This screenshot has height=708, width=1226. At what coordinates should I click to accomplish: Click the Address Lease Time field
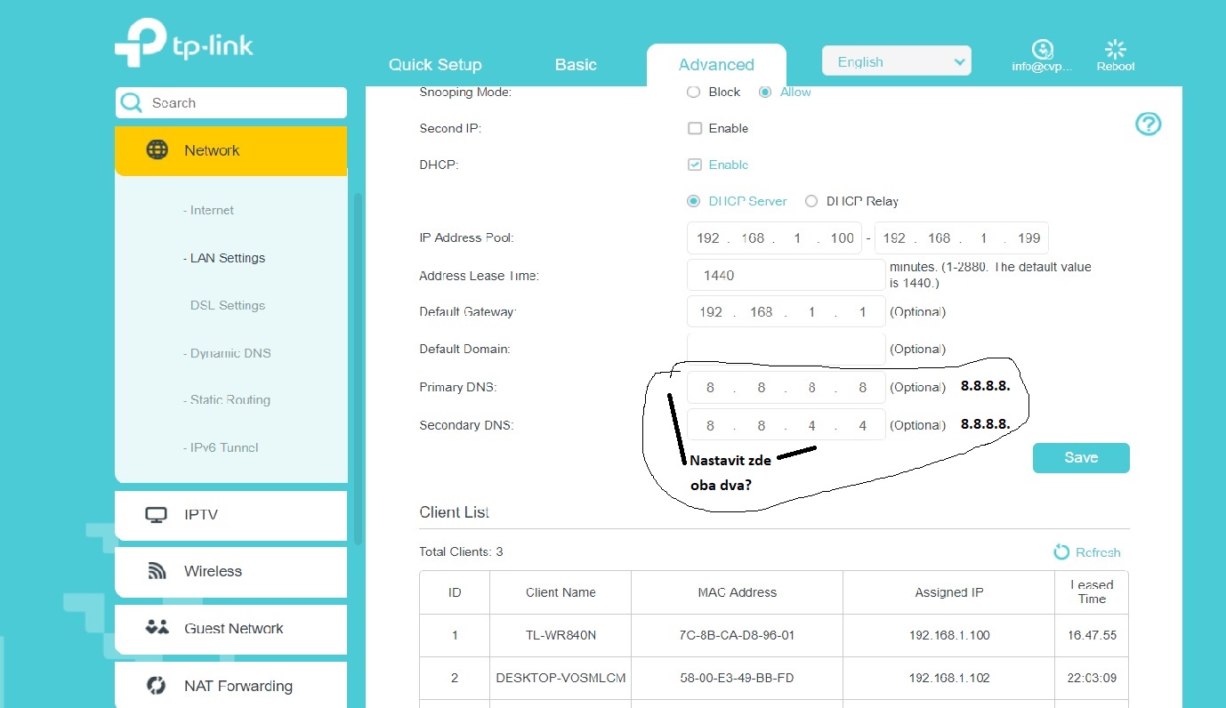click(786, 275)
